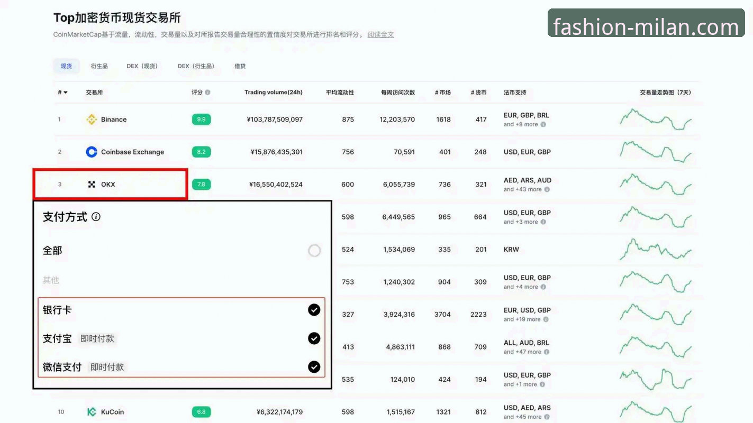Image resolution: width=753 pixels, height=423 pixels.
Task: Click OKX's AED, ARS, AUD fiat text
Action: [528, 180]
